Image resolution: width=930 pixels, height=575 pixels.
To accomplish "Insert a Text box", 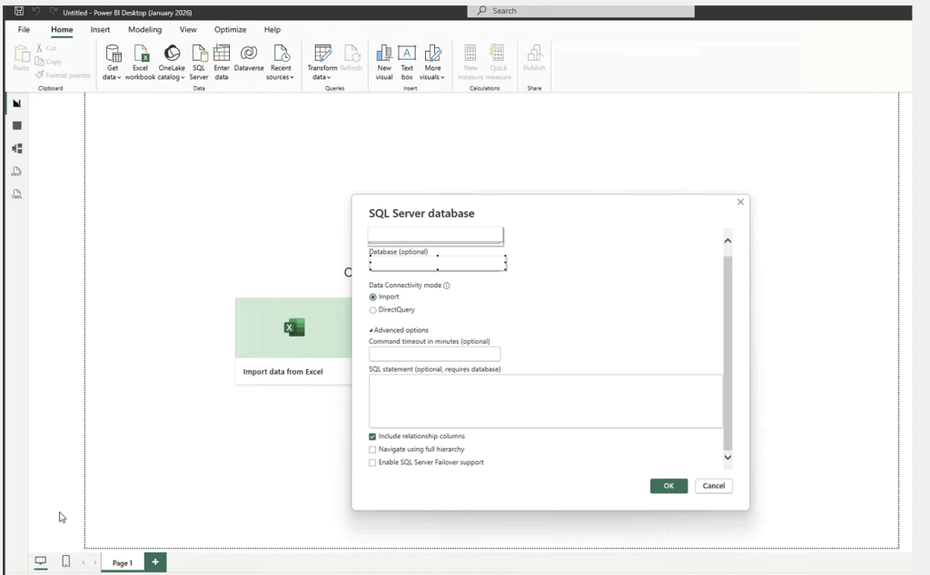I will [407, 61].
